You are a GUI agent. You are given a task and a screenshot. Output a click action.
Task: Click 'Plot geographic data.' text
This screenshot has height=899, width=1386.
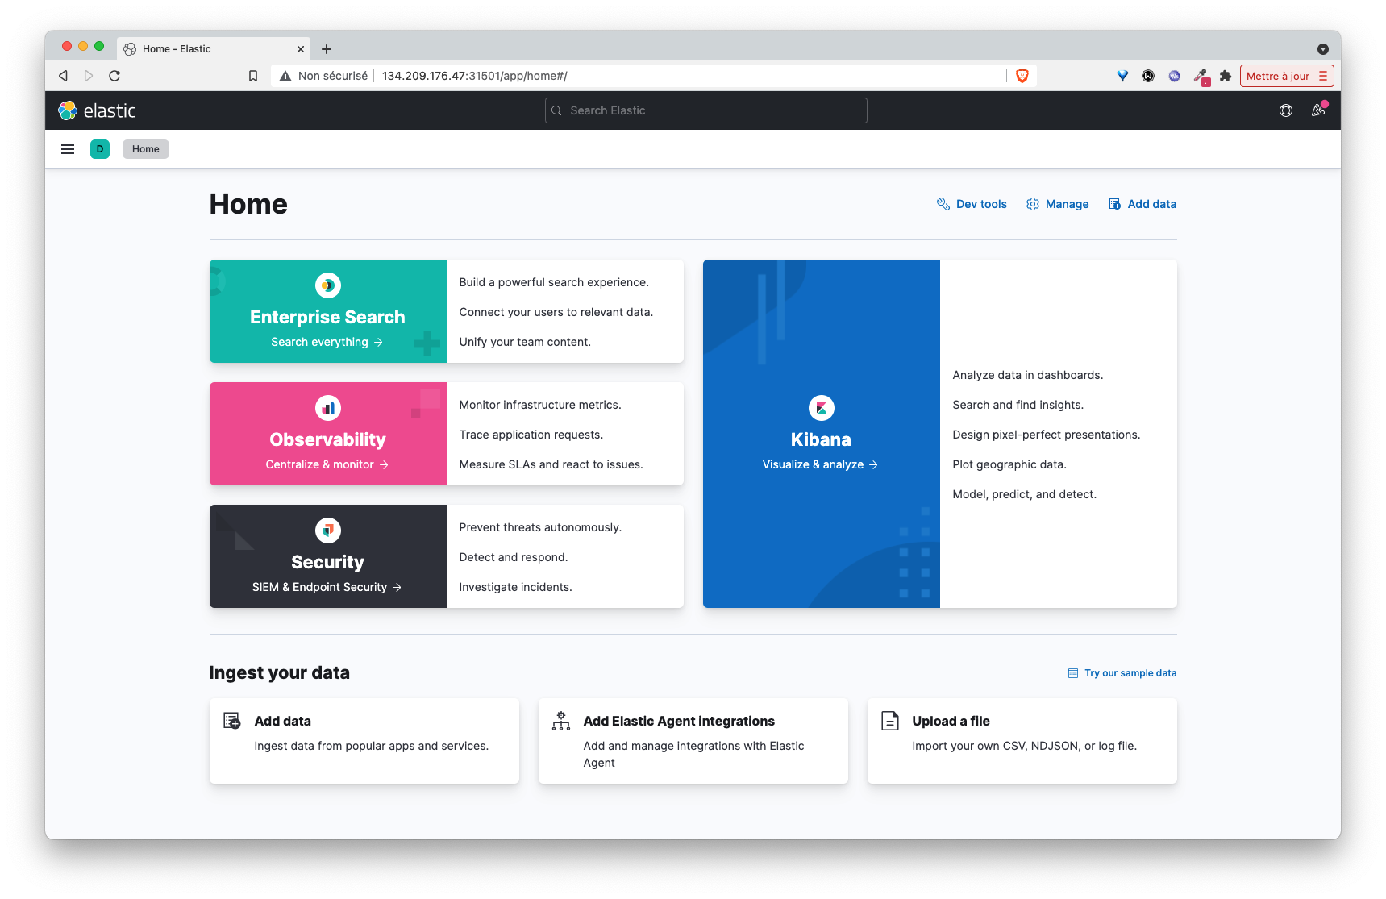click(x=1009, y=464)
